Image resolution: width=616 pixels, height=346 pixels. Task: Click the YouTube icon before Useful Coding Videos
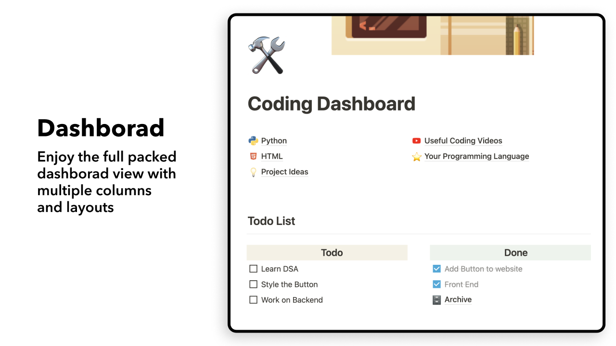coord(416,140)
